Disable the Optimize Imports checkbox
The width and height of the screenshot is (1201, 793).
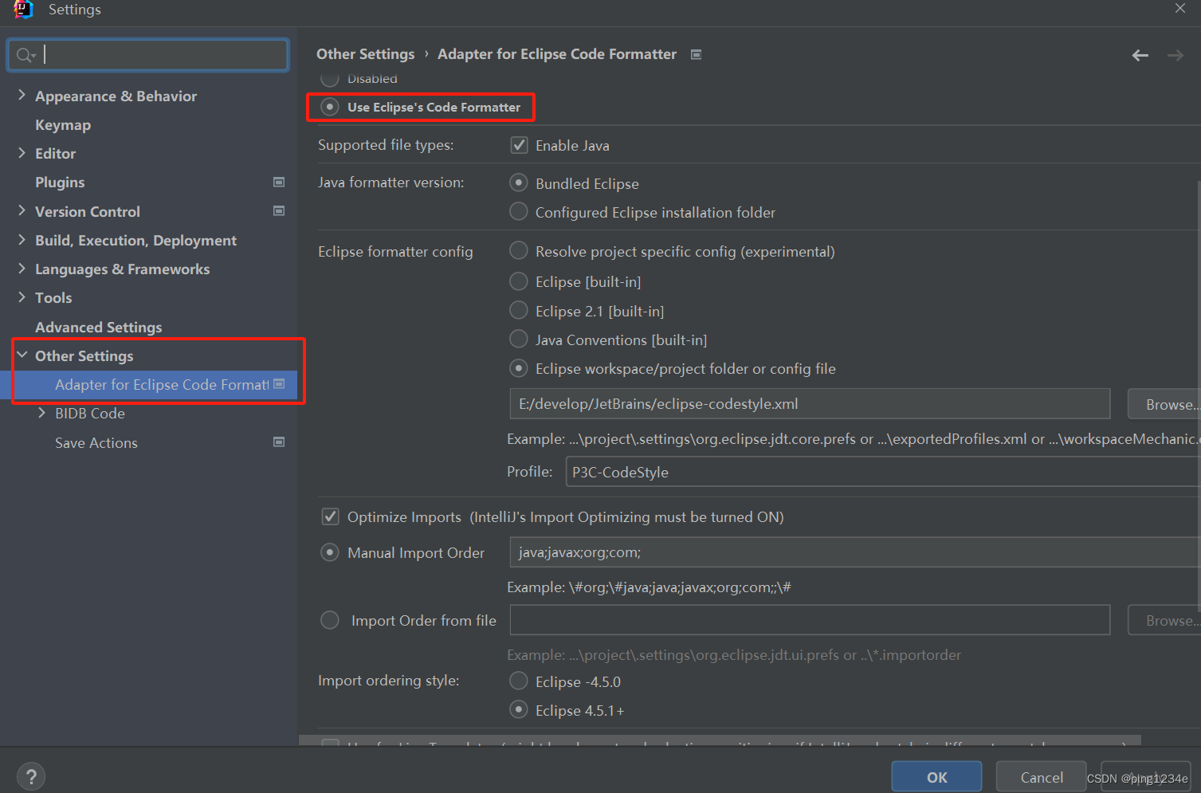(330, 516)
